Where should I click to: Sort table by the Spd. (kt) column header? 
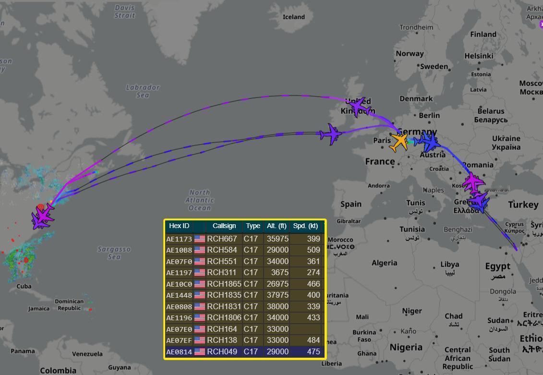[x=305, y=226]
